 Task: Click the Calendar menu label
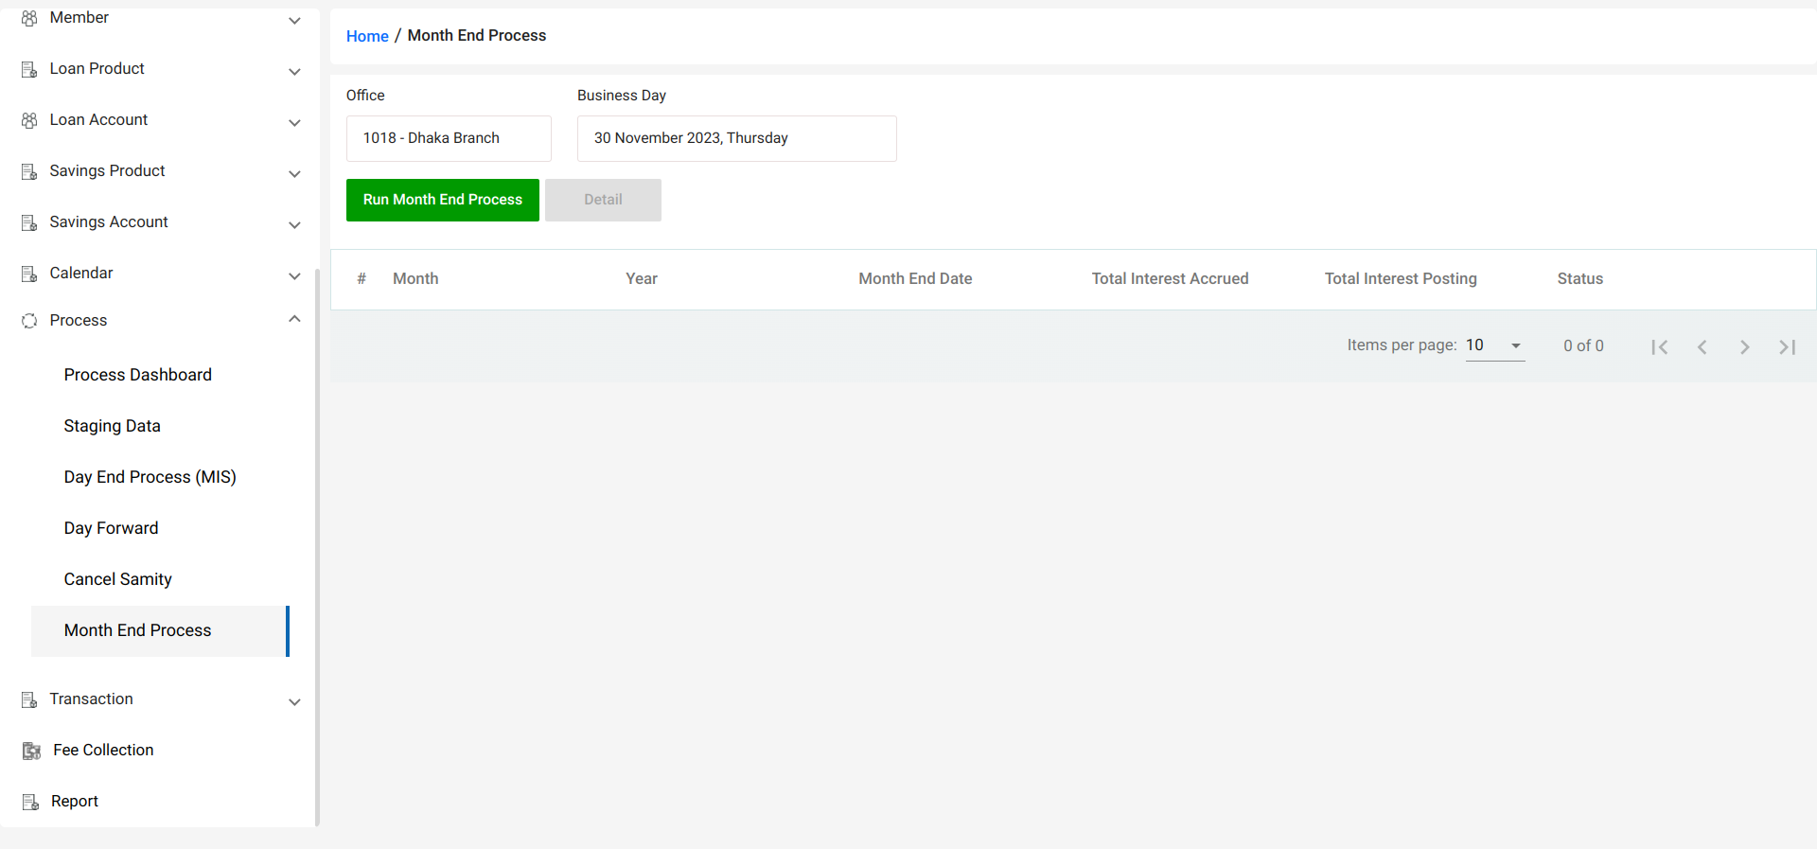(x=81, y=273)
